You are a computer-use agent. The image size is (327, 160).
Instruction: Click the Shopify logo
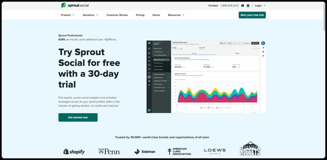point(74,151)
